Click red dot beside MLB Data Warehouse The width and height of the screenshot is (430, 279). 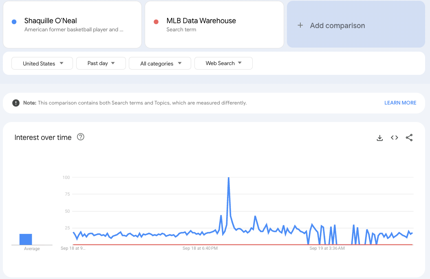[x=156, y=22]
